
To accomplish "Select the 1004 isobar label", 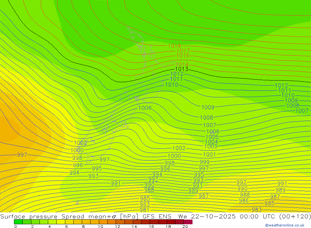I will pos(211,142).
